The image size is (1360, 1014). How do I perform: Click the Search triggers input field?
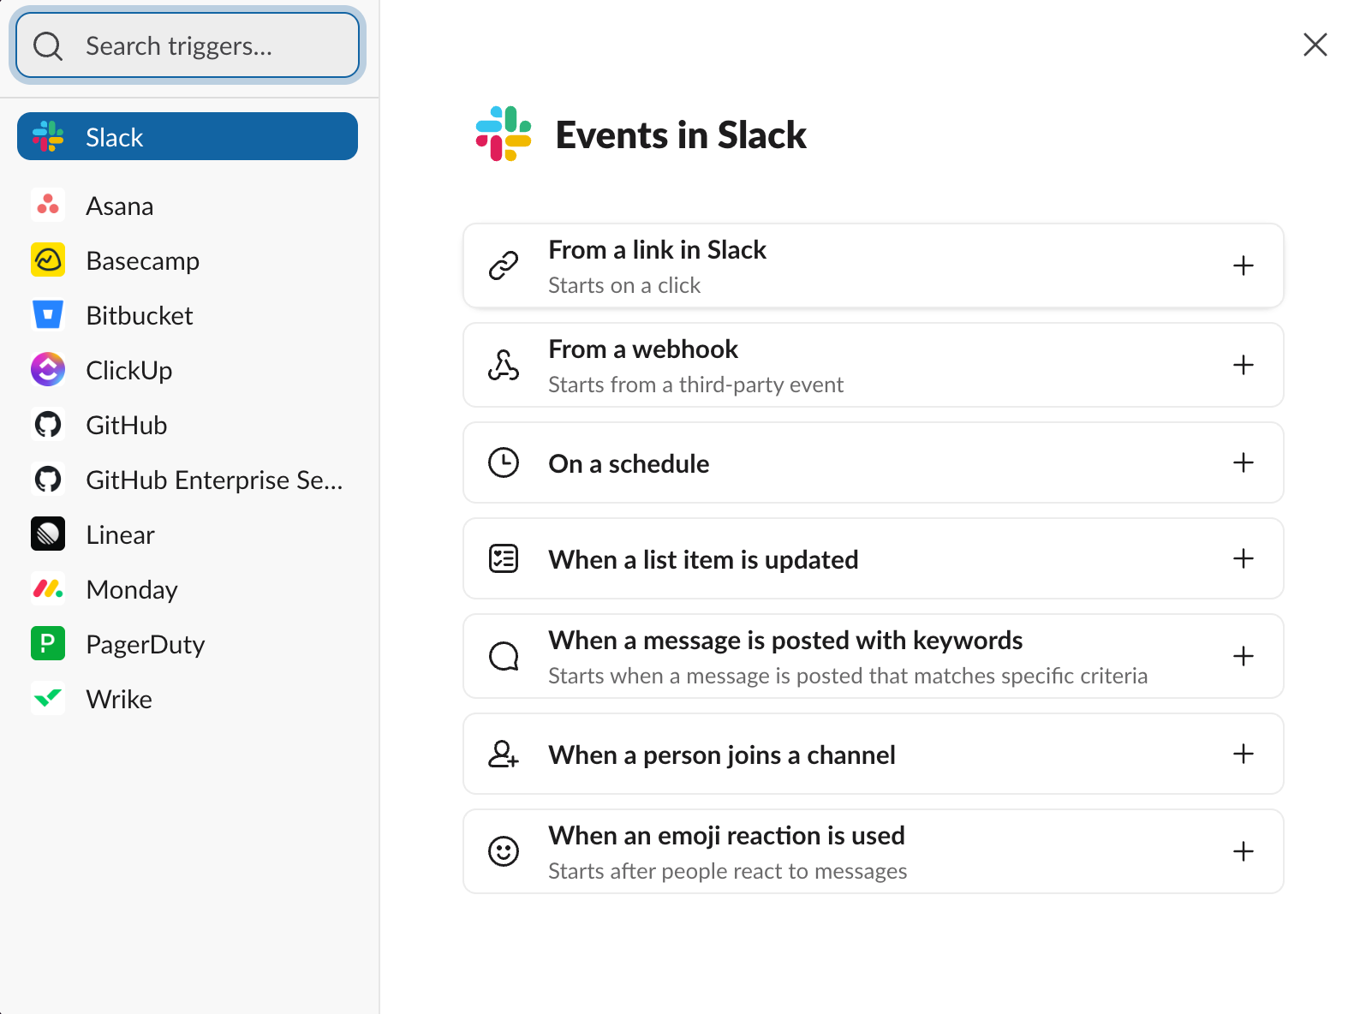pos(188,45)
